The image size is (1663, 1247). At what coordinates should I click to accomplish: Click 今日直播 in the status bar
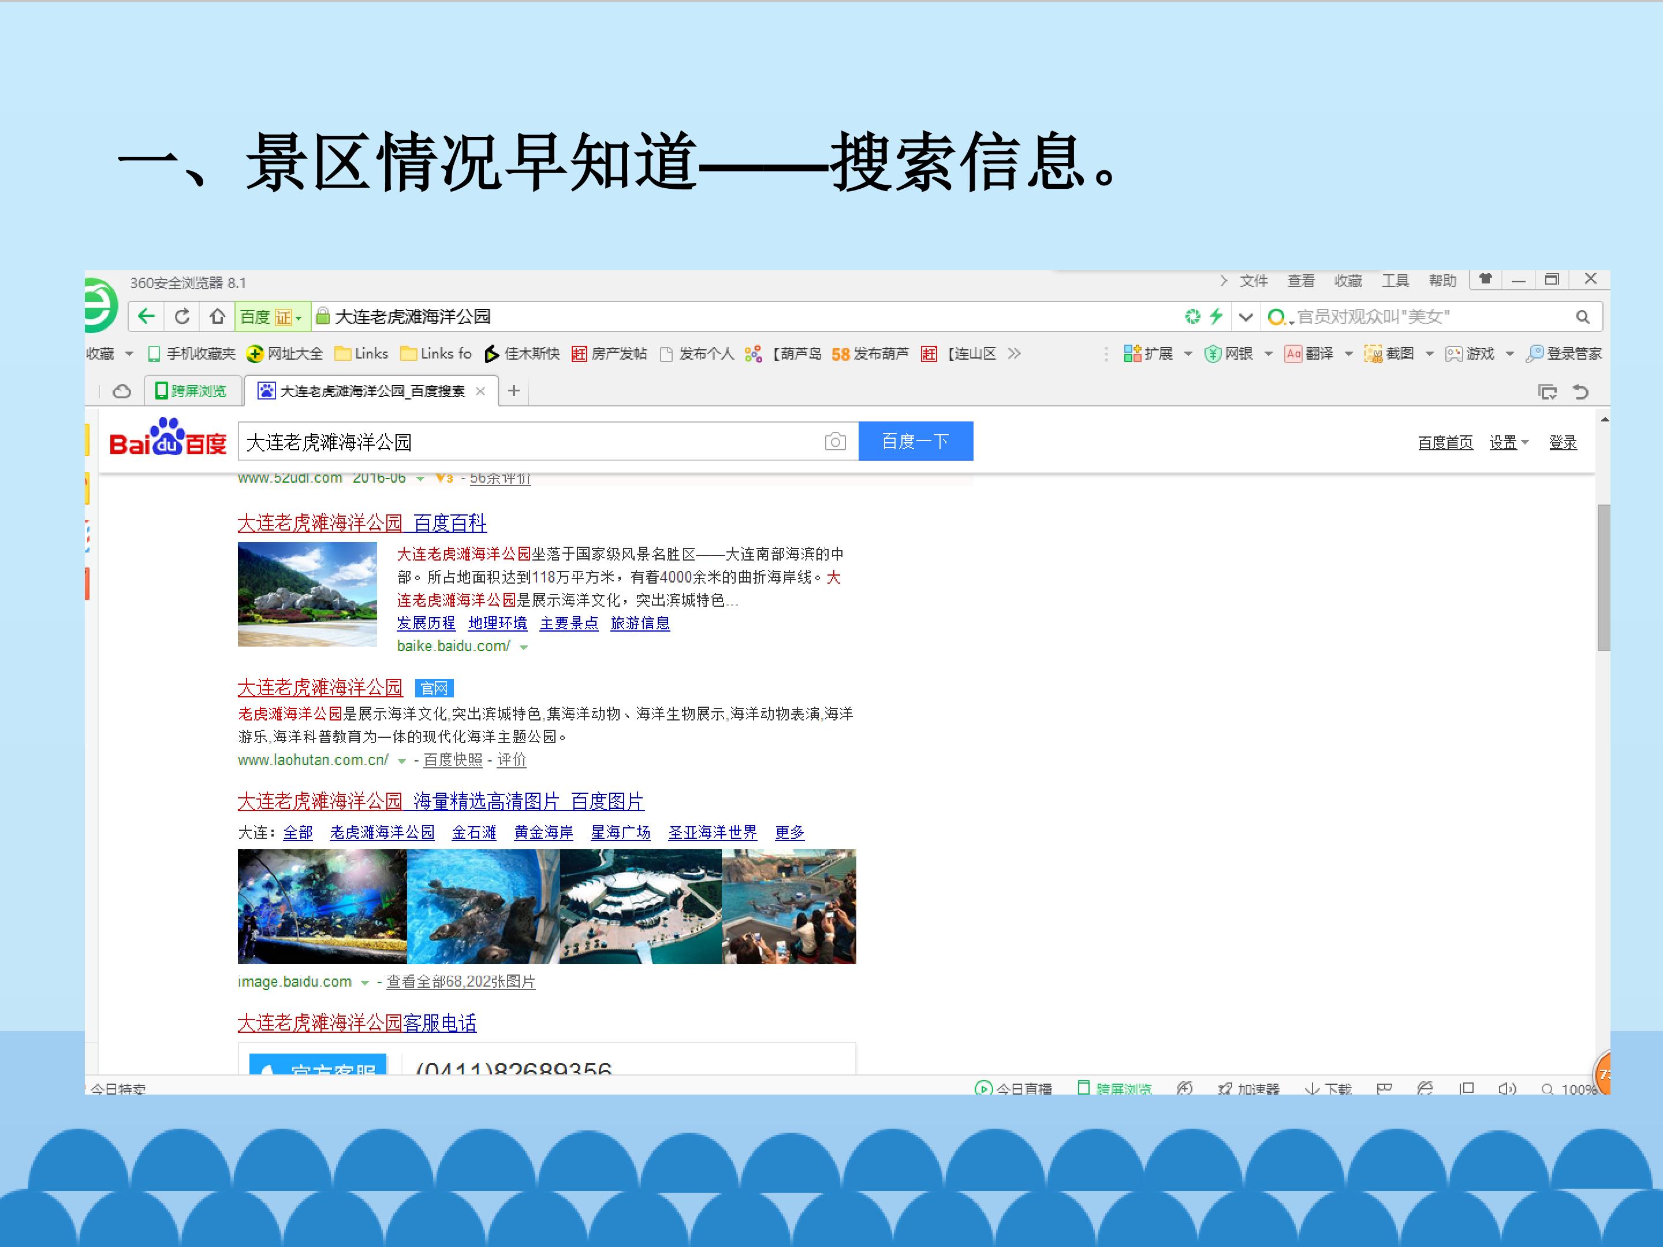pyautogui.click(x=1013, y=1088)
